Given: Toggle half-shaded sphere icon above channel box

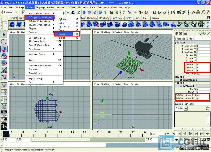Looking at the screenshot, I should tap(204, 33).
